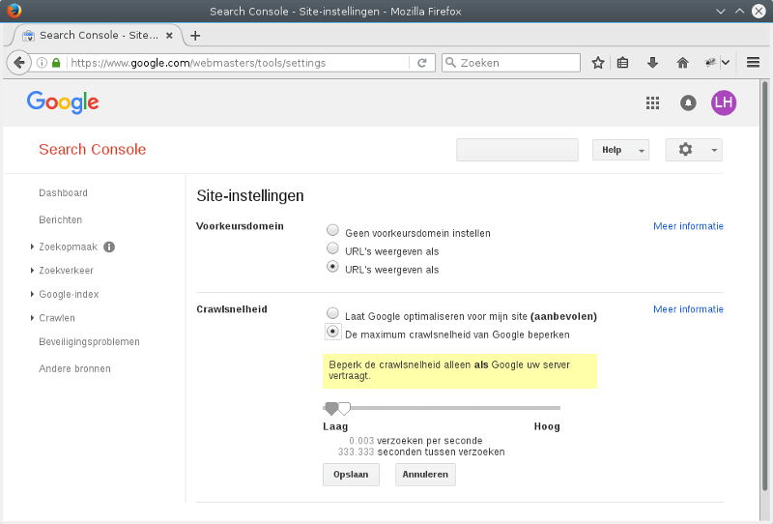Go back with the Firefox back arrow
This screenshot has height=524, width=773.
[x=18, y=63]
